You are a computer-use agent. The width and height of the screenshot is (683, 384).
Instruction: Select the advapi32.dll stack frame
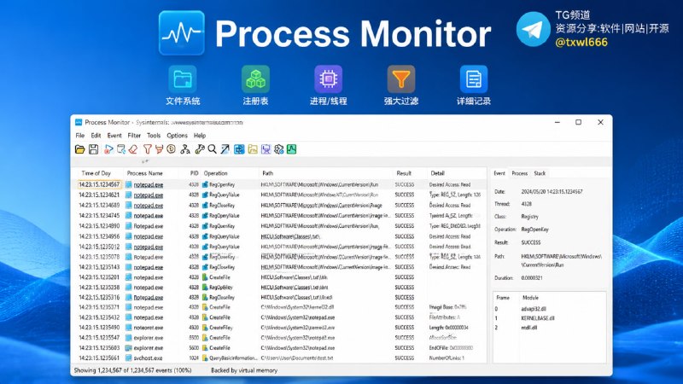[533, 309]
